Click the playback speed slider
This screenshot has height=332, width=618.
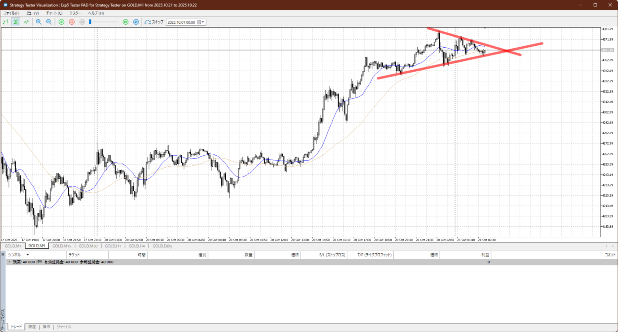104,22
